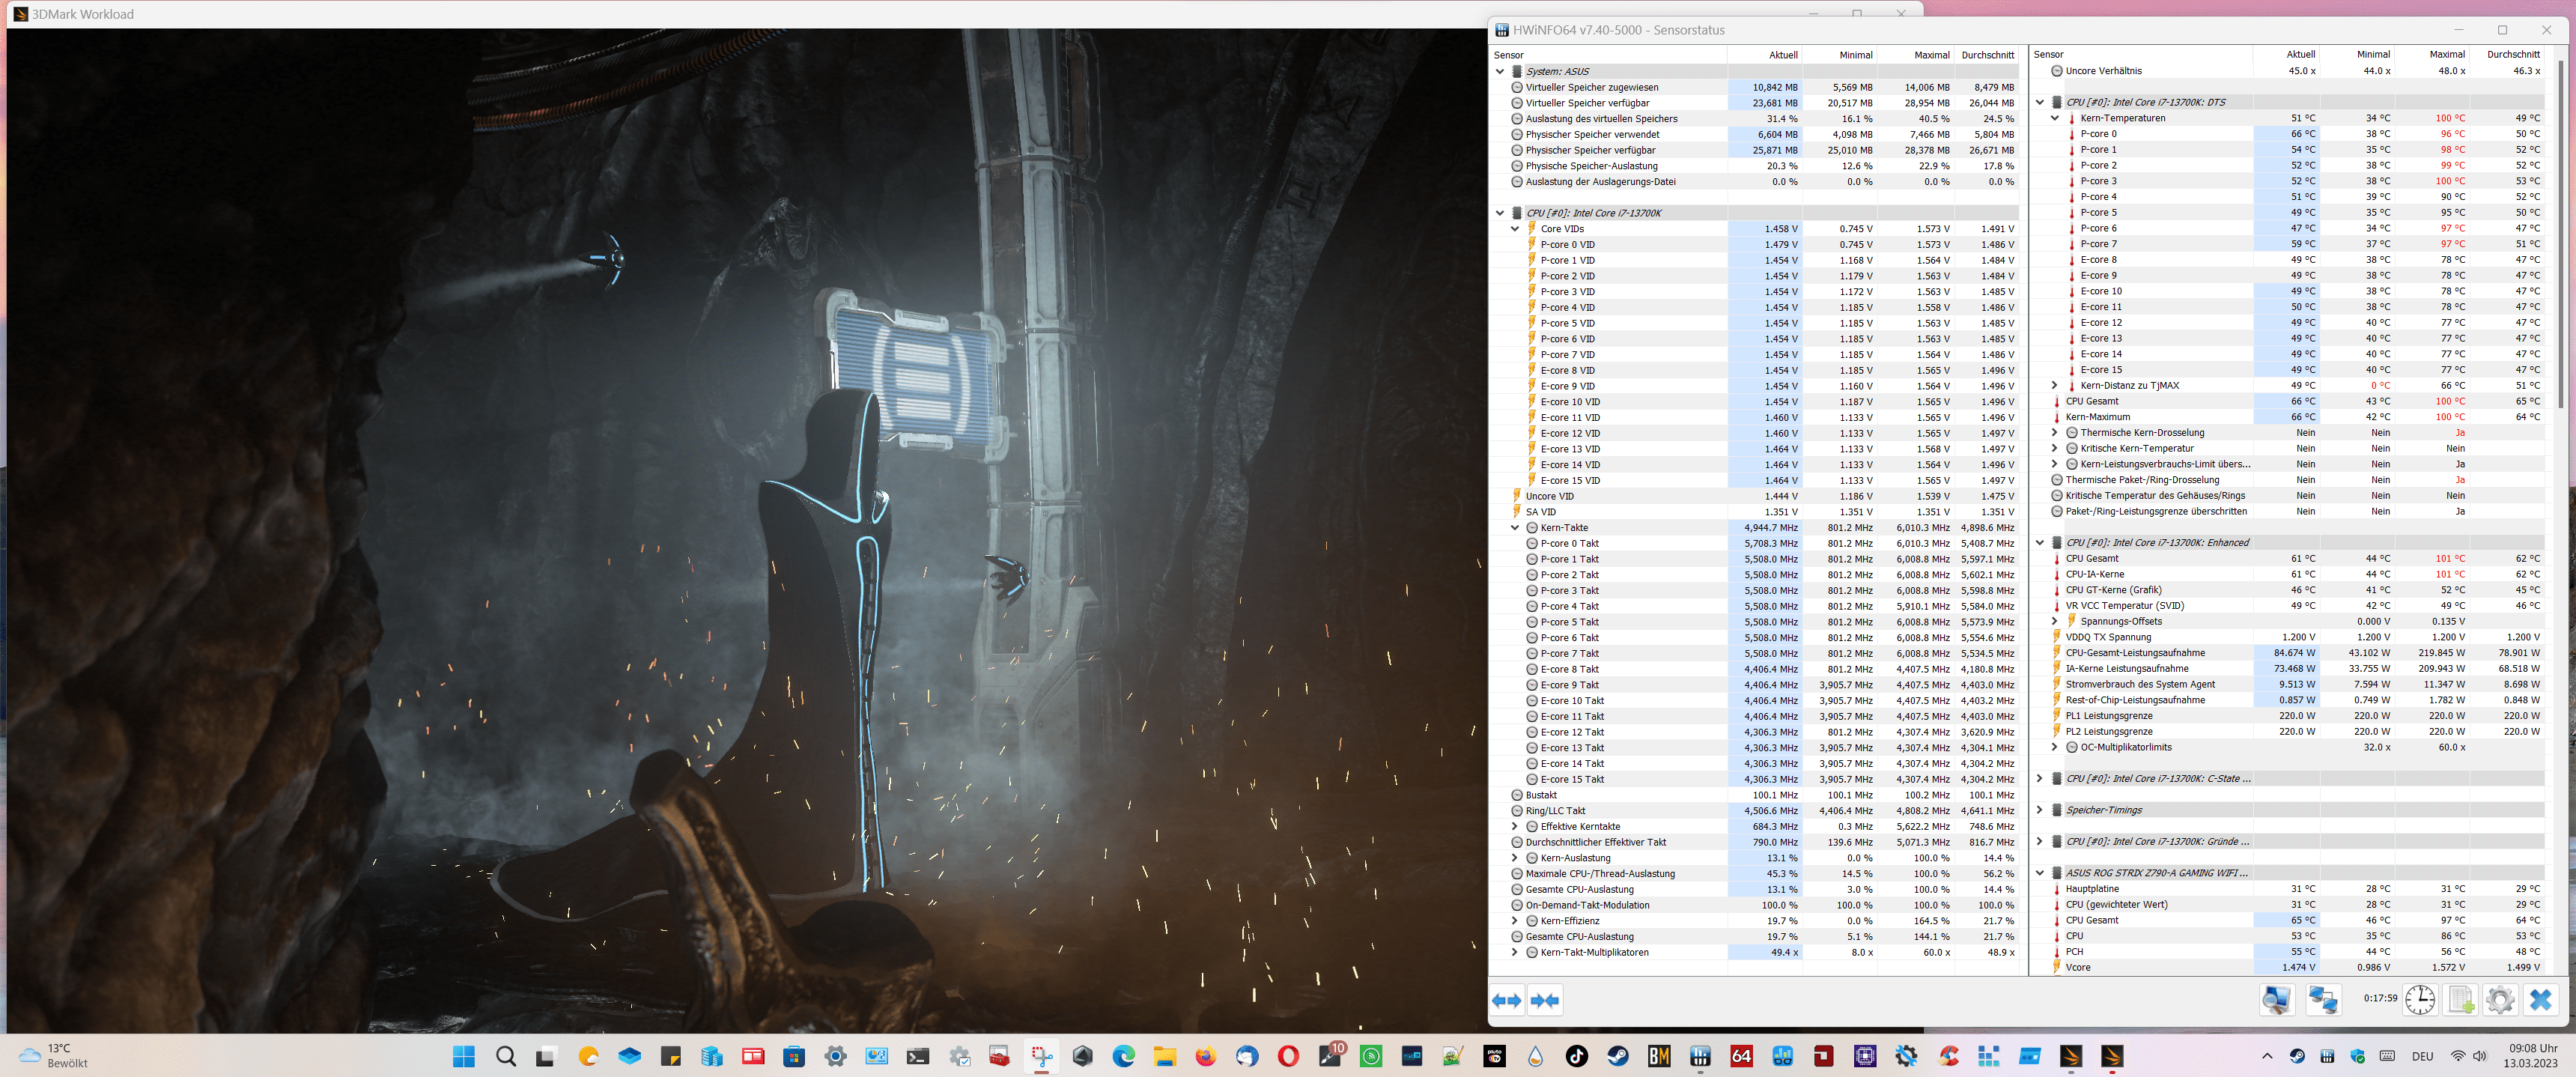Open Windows Security tray shield icon
Image resolution: width=2576 pixels, height=1077 pixels.
(x=2357, y=1056)
